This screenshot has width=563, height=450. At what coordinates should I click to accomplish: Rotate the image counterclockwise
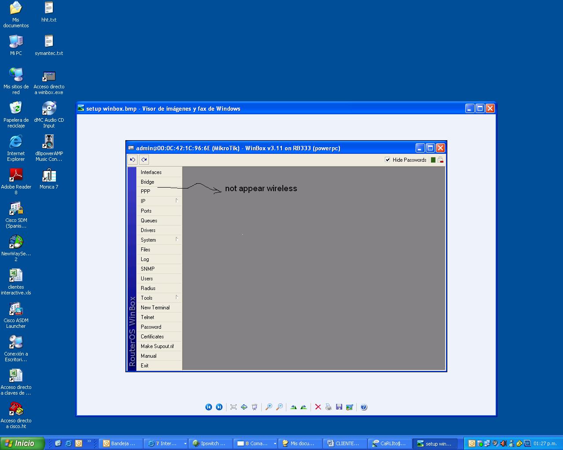click(303, 407)
